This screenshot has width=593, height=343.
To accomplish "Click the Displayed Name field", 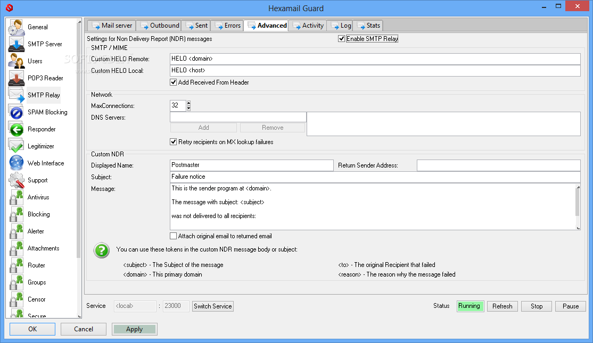I will point(251,165).
